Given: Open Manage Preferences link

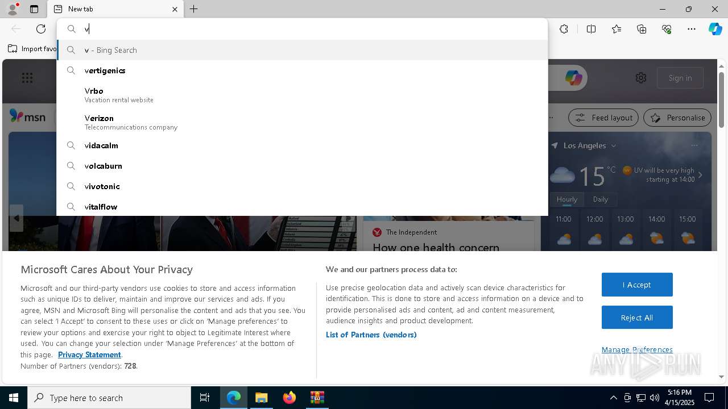Looking at the screenshot, I should click(637, 349).
